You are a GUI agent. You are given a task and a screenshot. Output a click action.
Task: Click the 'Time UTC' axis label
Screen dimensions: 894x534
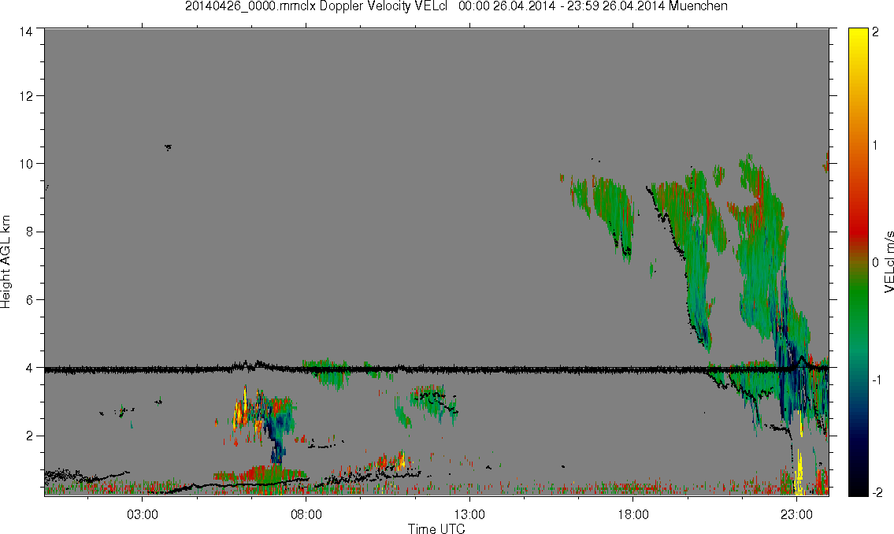pyautogui.click(x=436, y=528)
